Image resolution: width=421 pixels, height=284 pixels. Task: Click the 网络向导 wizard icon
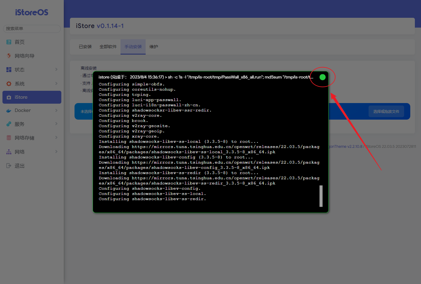(x=9, y=56)
